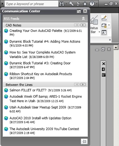This screenshot has width=119, height=146.
Task: Click the keyword or phrase search field
Action: pos(31,4)
